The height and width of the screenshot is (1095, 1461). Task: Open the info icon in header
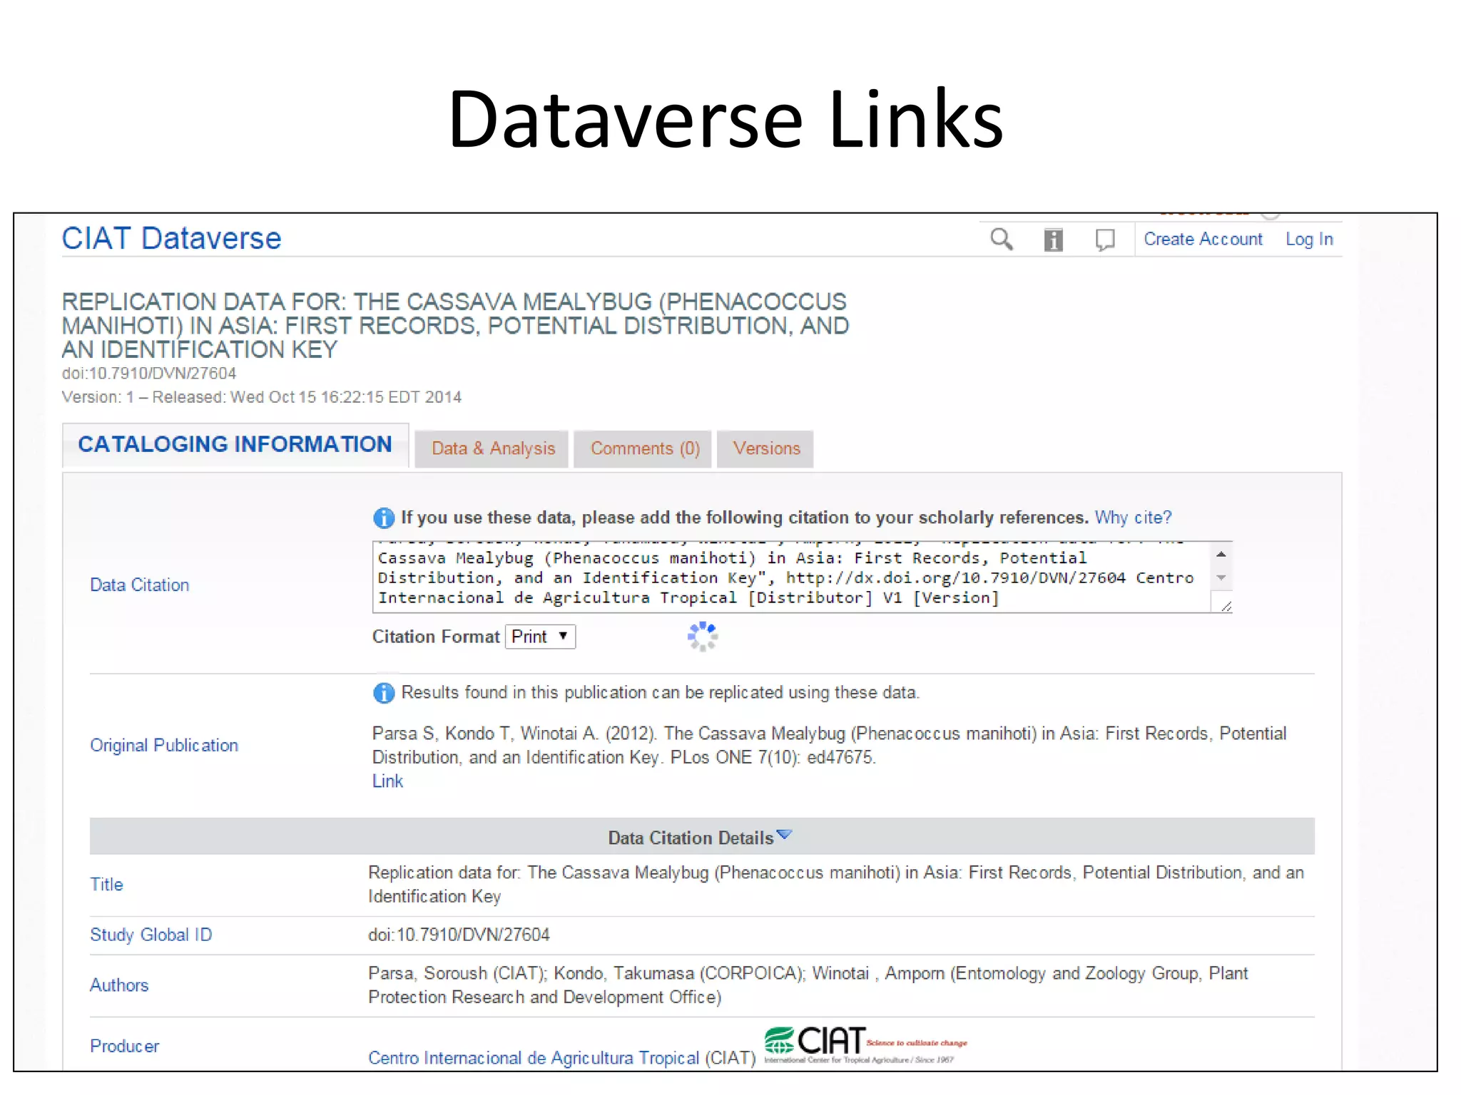1054,240
